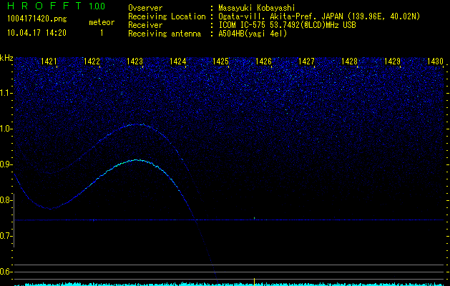The image size is (450, 286).
Task: Click the 1.0 frequency axis label
Action: [6, 129]
